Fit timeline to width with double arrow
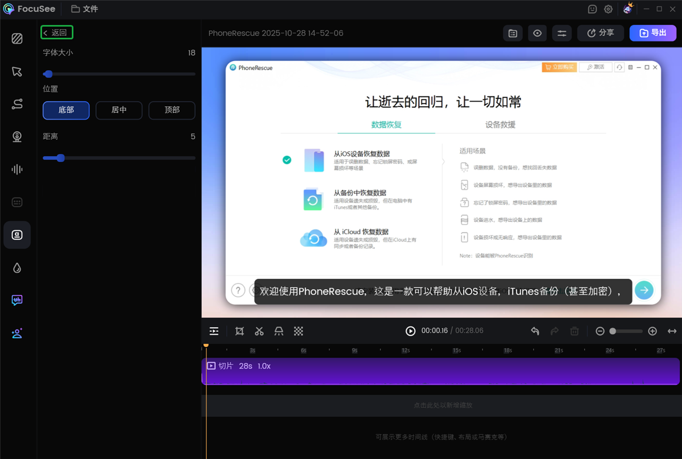 point(672,331)
